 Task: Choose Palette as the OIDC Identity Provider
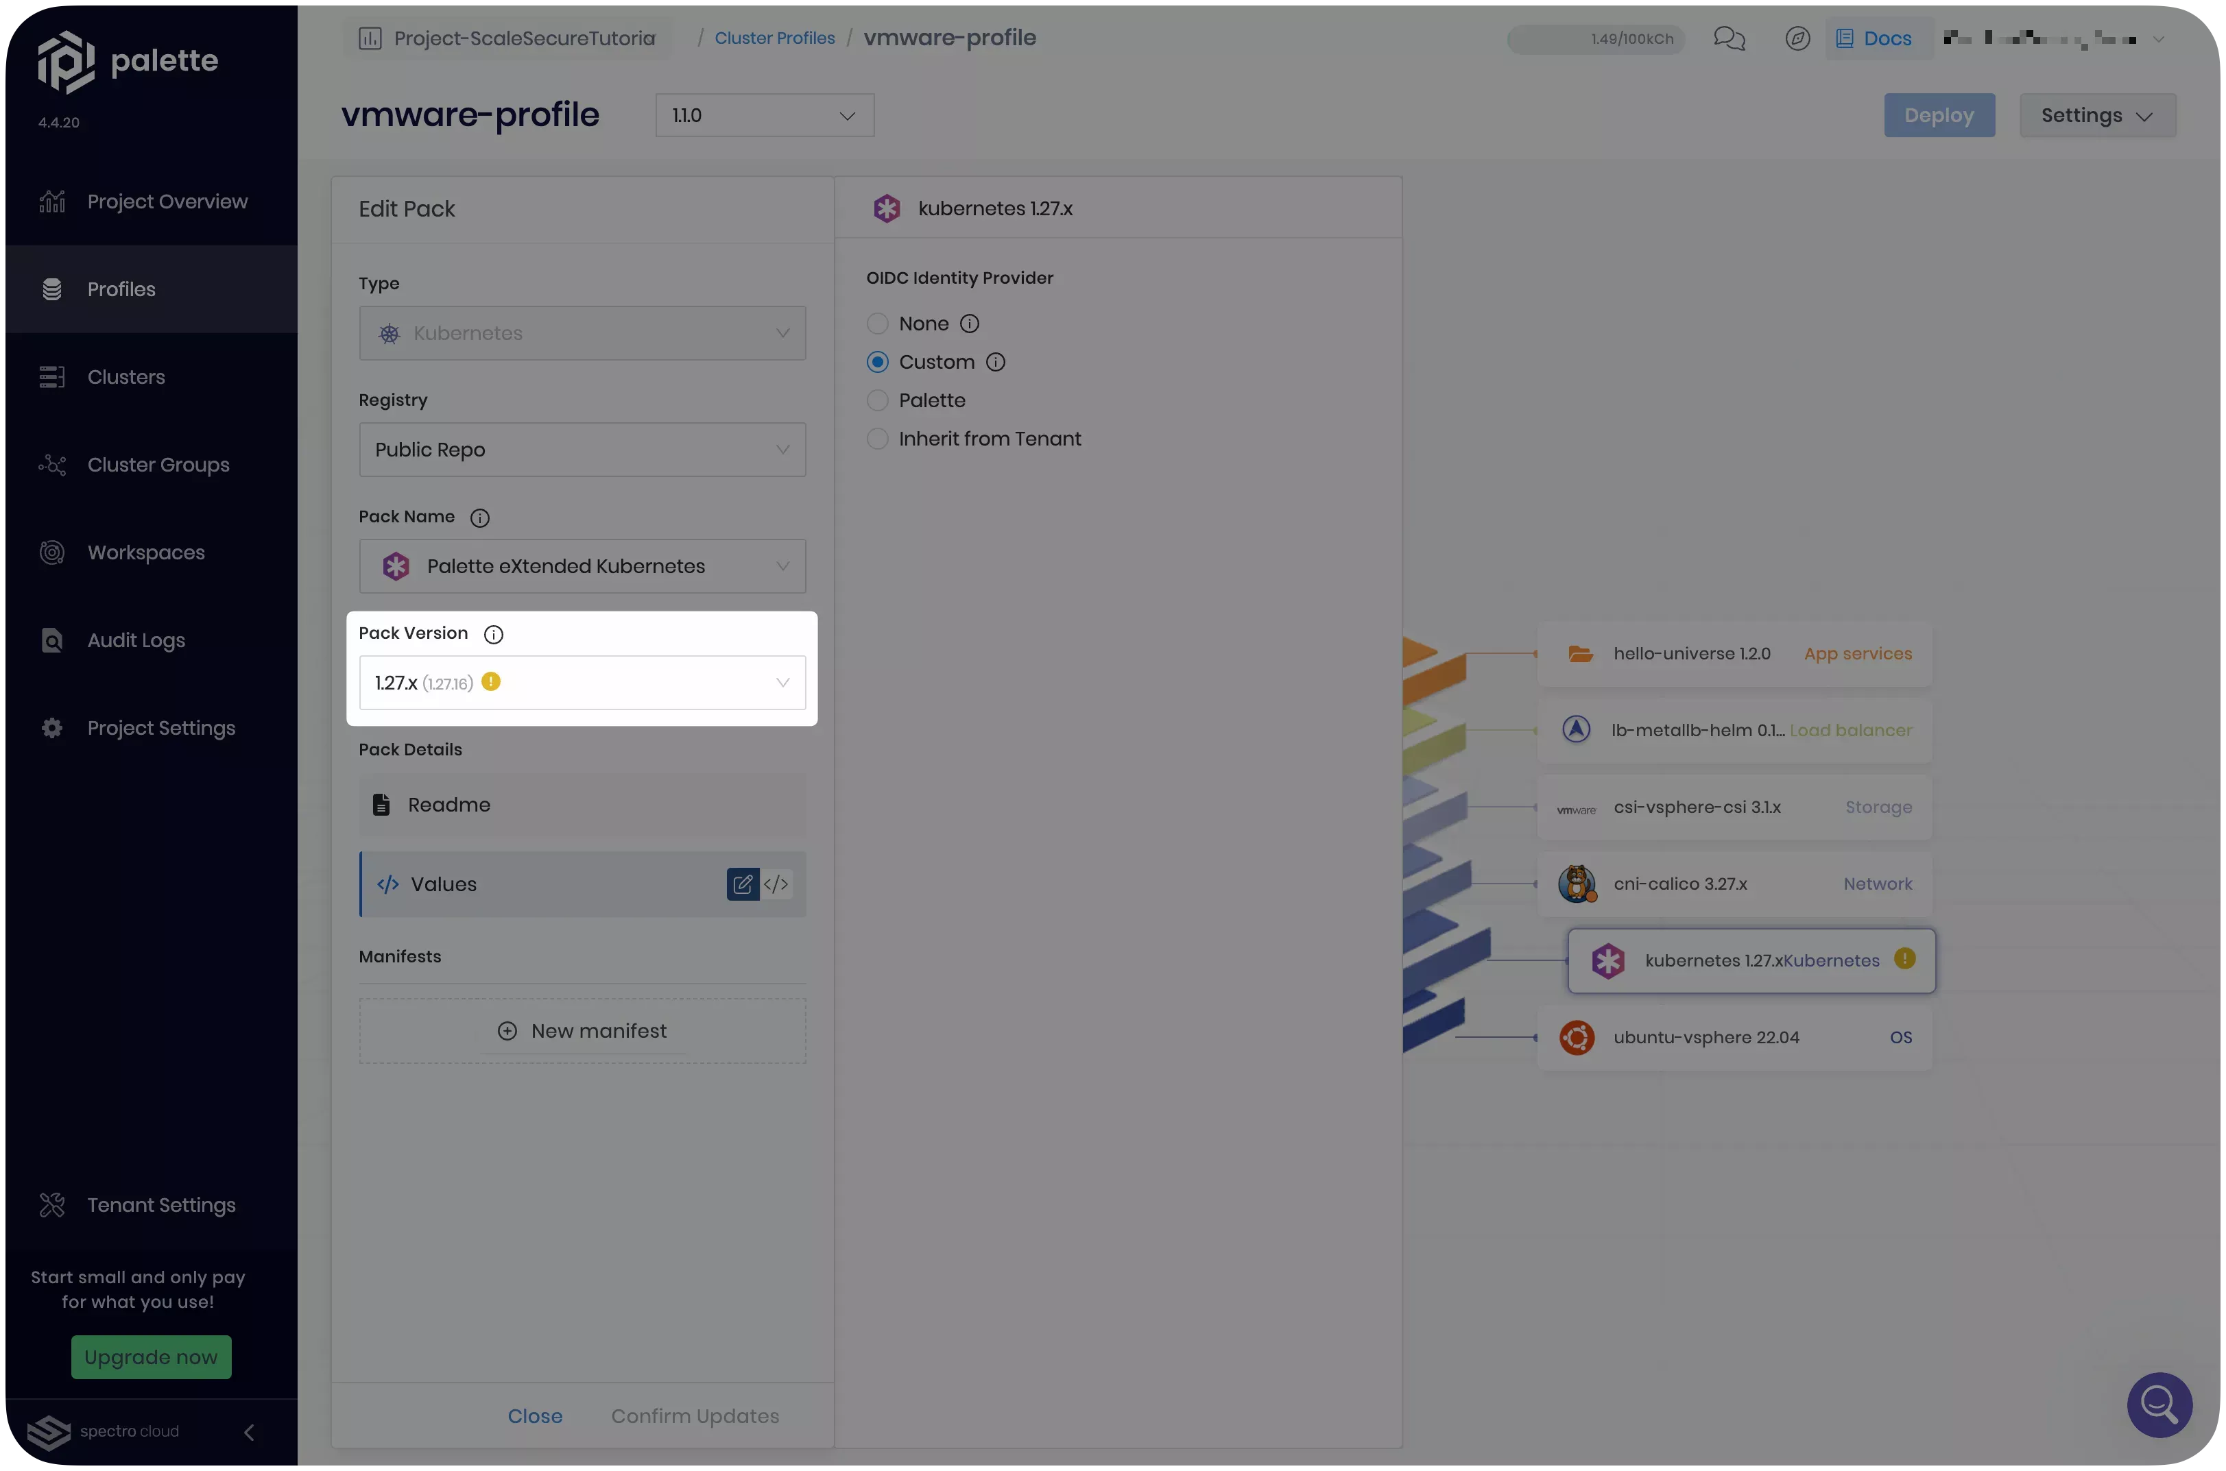tap(878, 400)
